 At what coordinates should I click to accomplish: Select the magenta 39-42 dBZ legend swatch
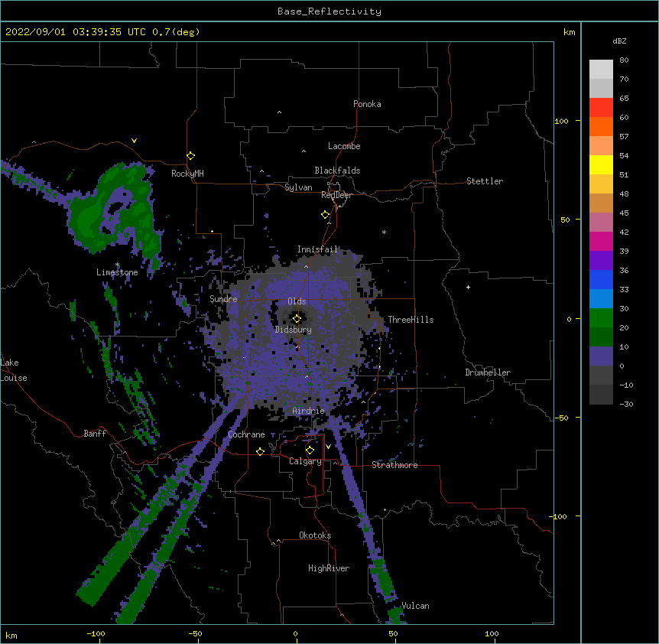[601, 241]
